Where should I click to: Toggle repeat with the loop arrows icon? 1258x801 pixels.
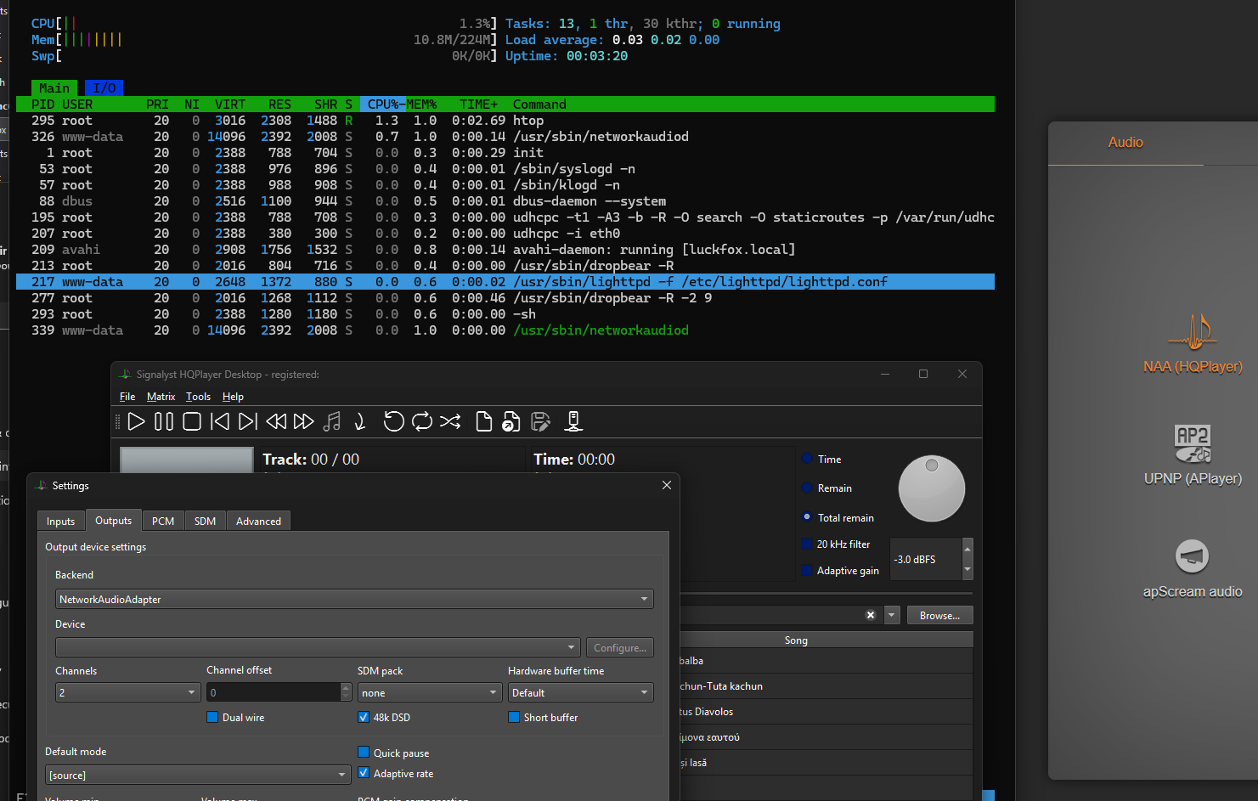click(x=422, y=421)
